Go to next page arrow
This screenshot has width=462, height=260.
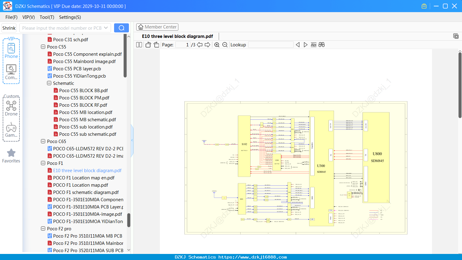pyautogui.click(x=207, y=45)
